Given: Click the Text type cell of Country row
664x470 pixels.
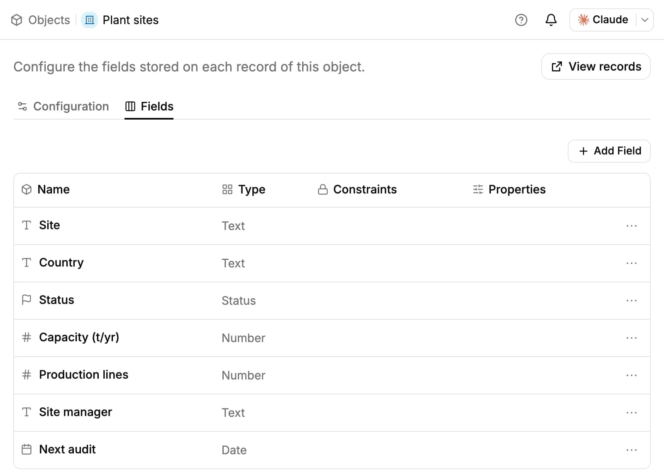Looking at the screenshot, I should click(x=233, y=263).
